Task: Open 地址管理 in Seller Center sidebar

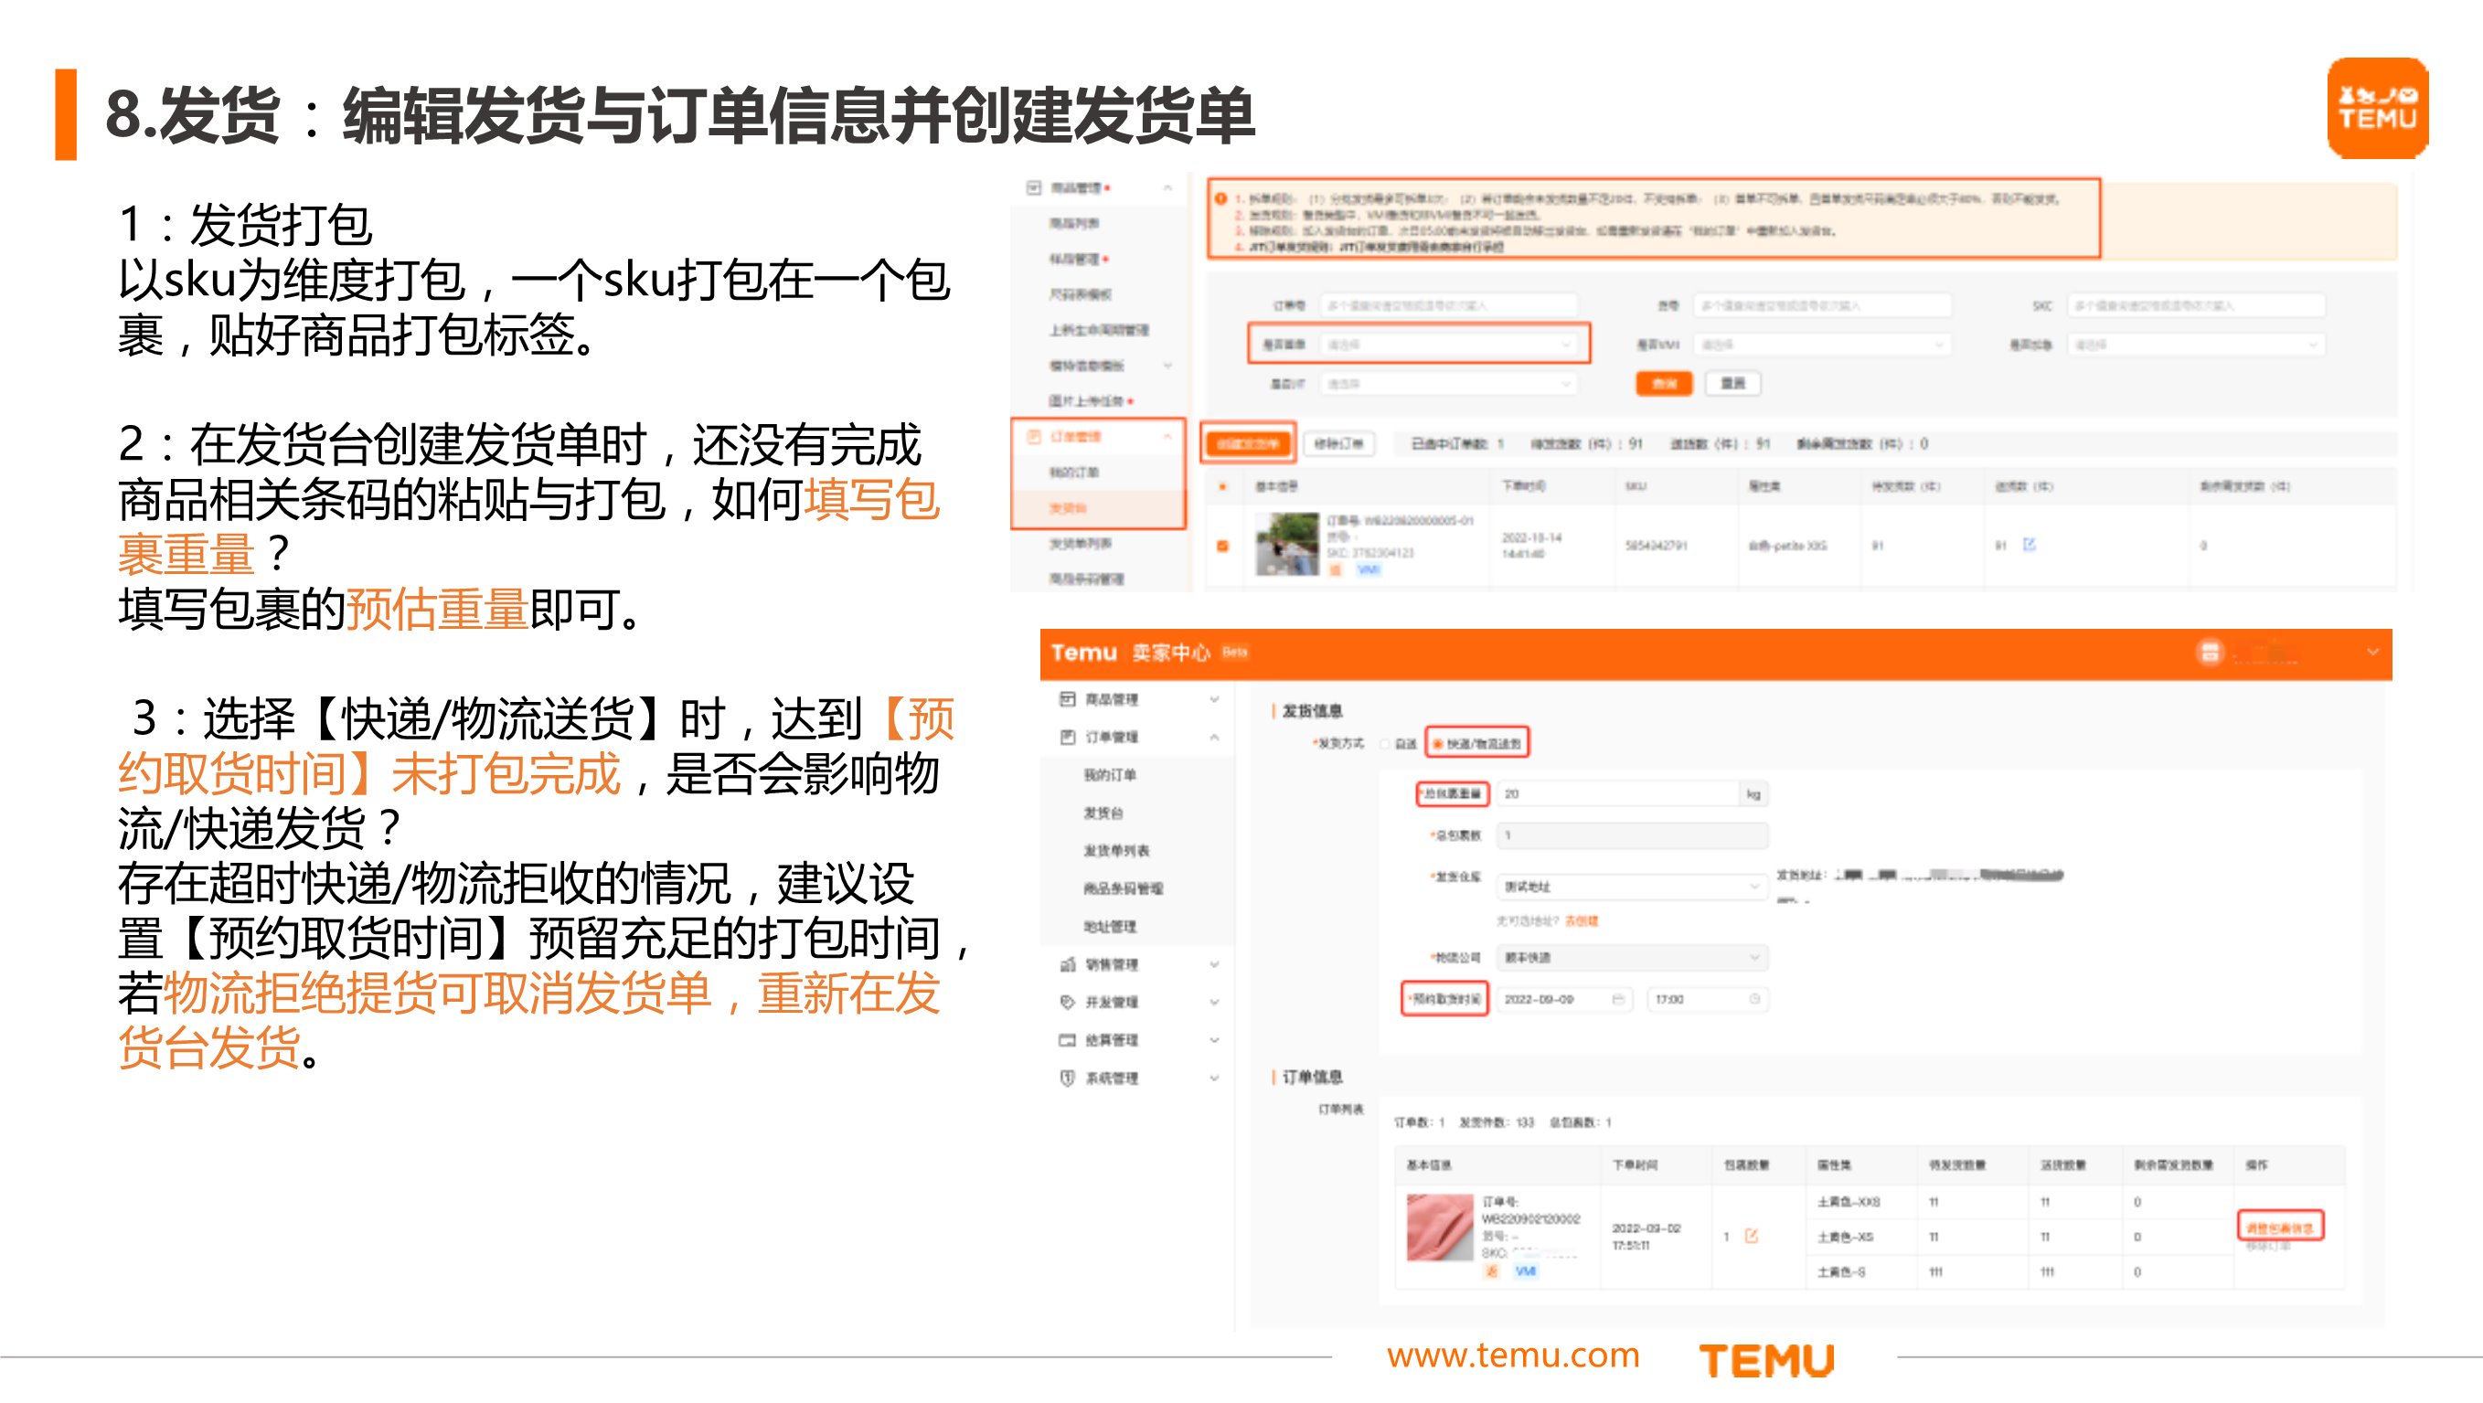Action: [1110, 926]
